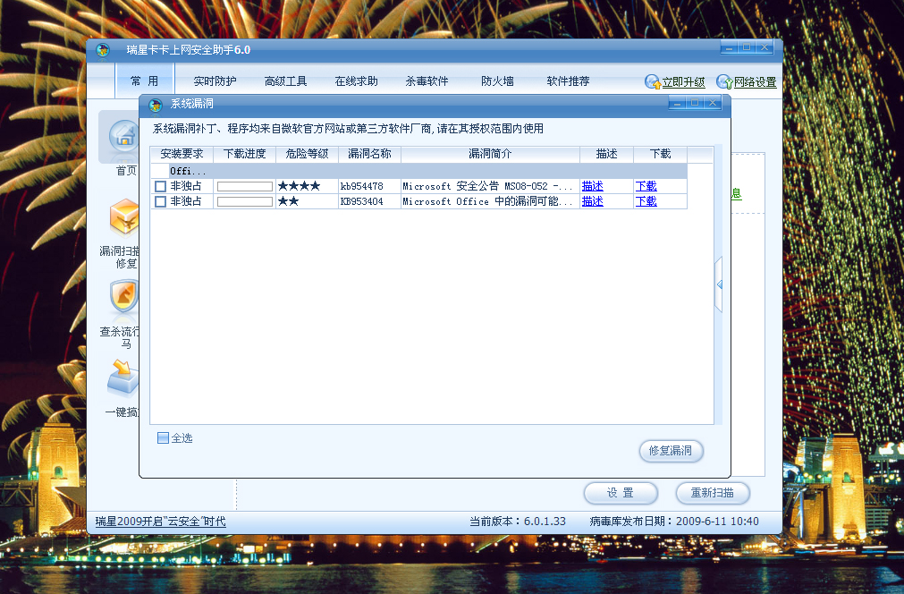Click the 描述 column header
This screenshot has height=594, width=904.
pos(606,154)
